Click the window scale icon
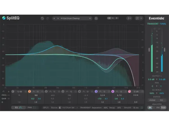 click(x=137, y=18)
